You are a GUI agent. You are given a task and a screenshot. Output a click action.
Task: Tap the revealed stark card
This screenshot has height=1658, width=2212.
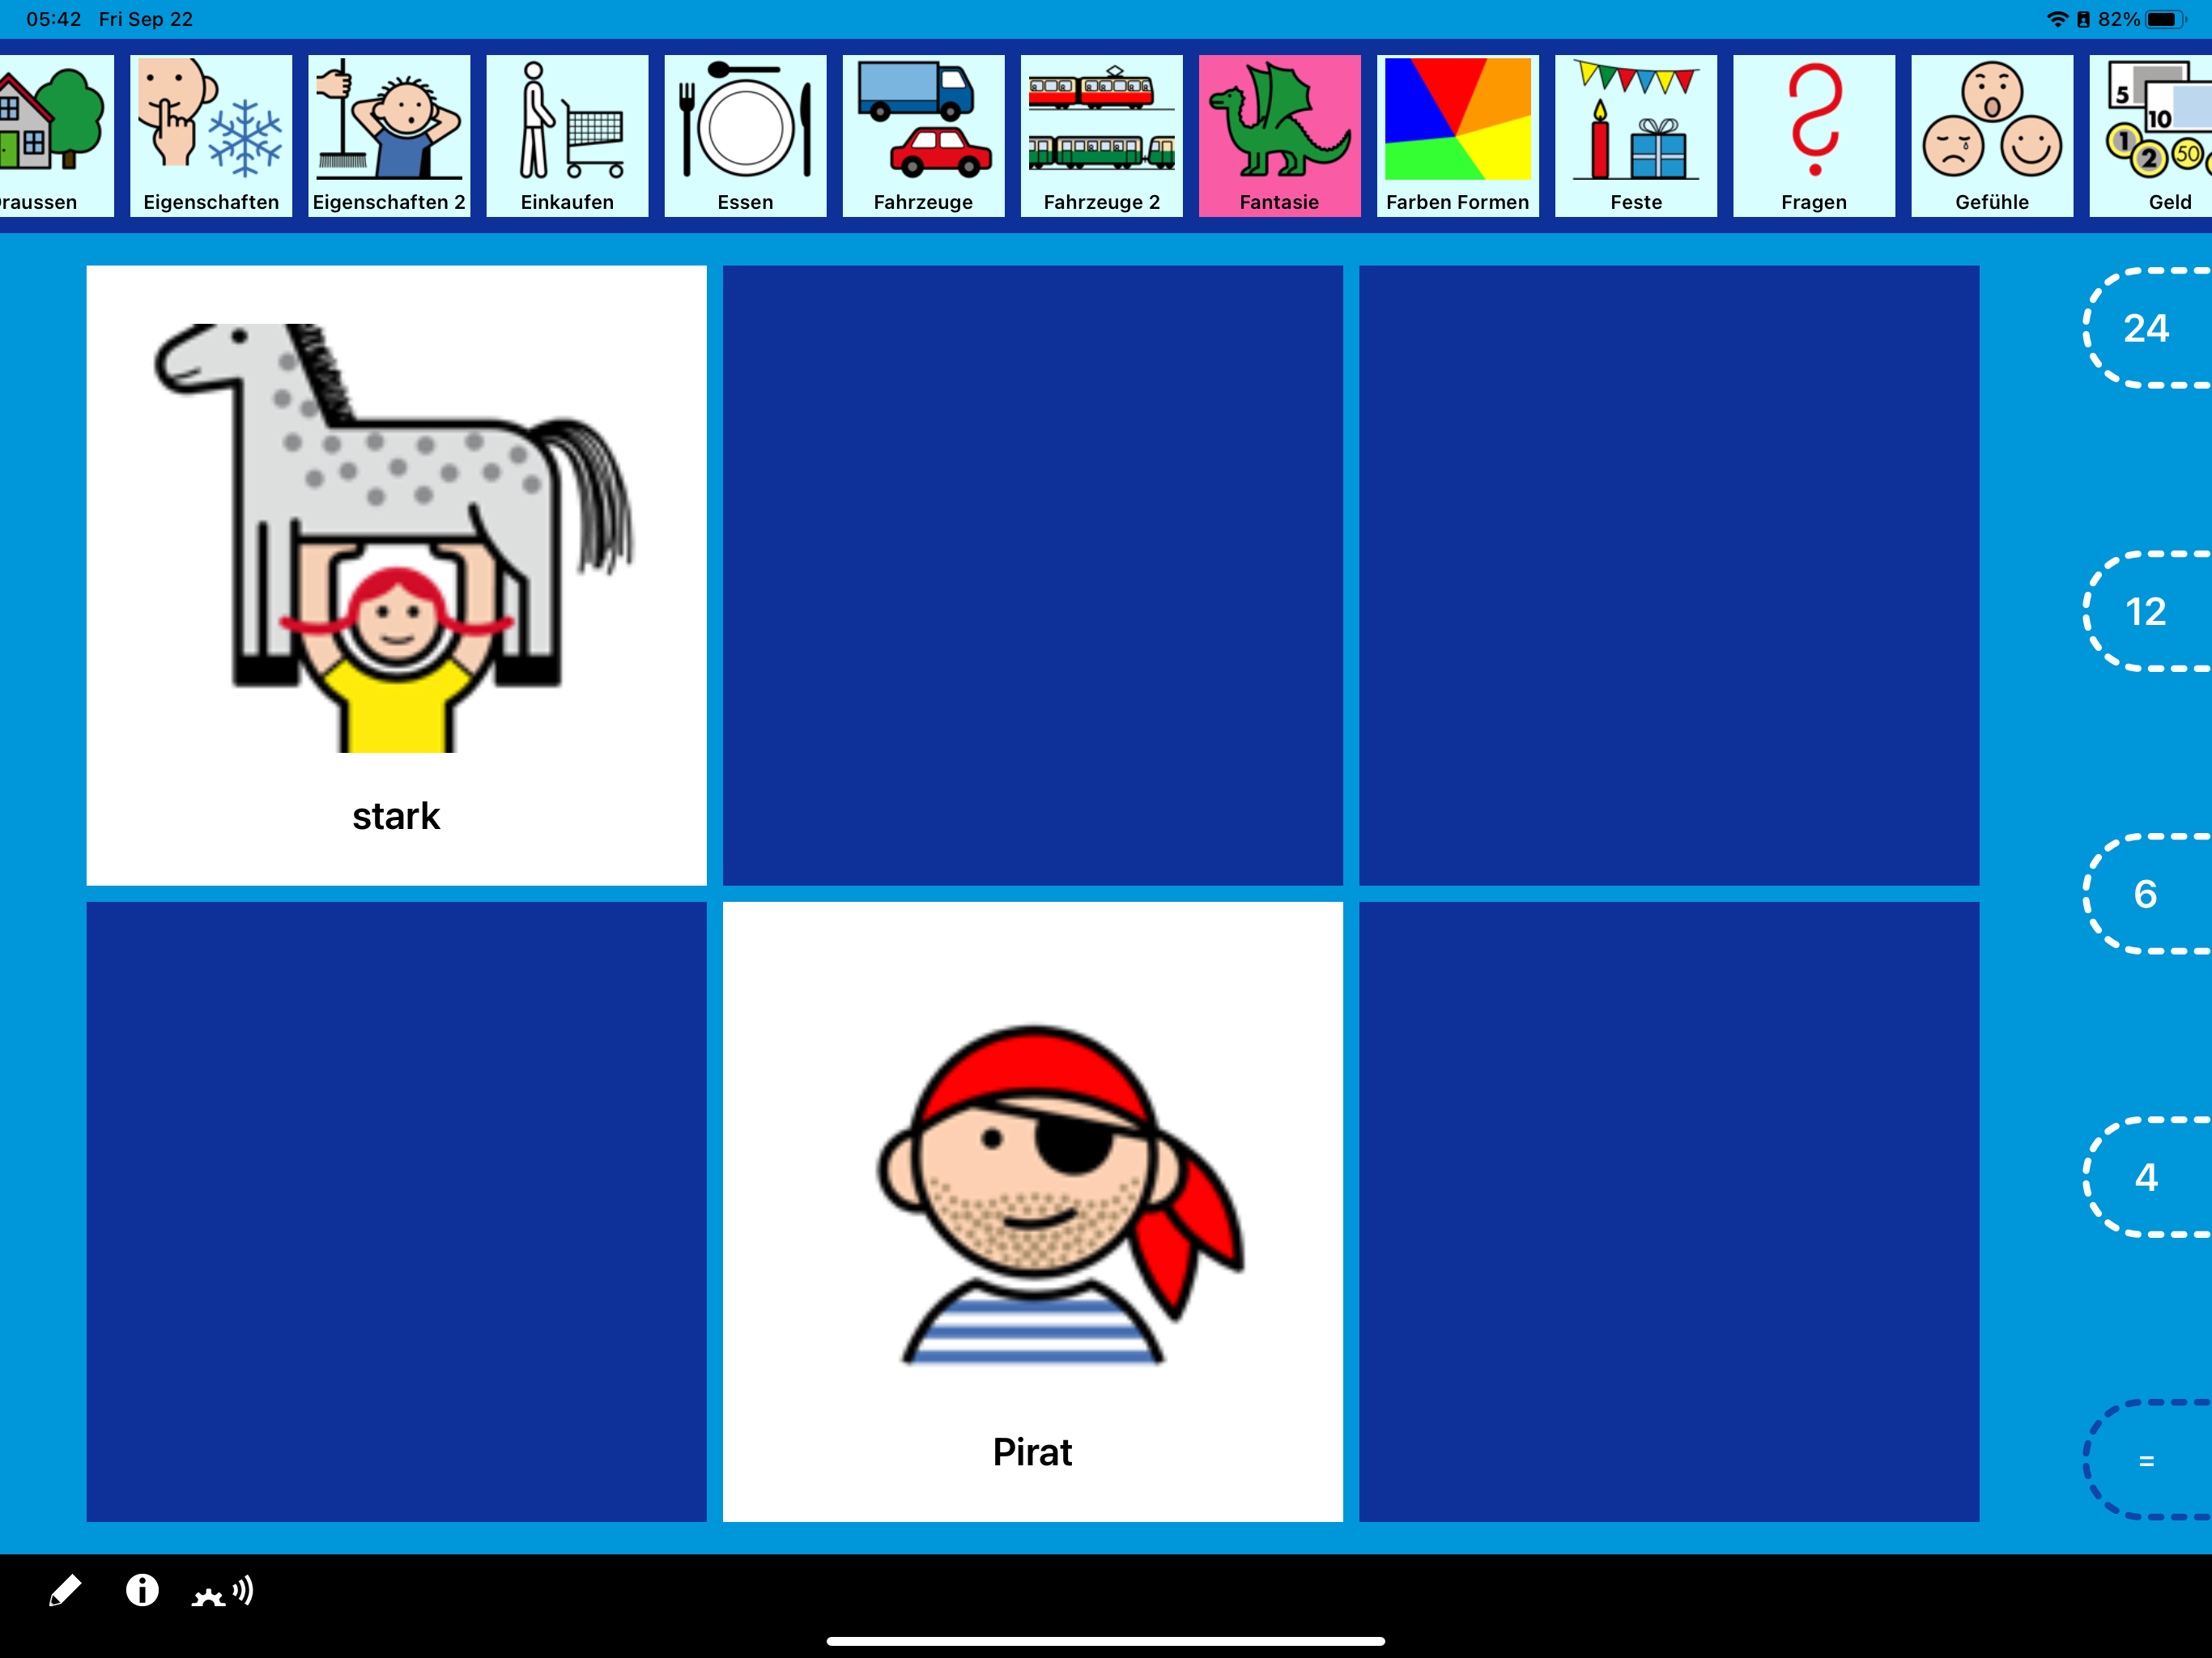[x=396, y=575]
